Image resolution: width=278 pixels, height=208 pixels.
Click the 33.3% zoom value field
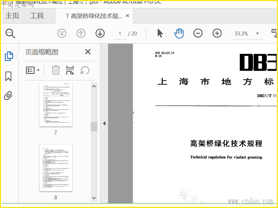coord(242,33)
